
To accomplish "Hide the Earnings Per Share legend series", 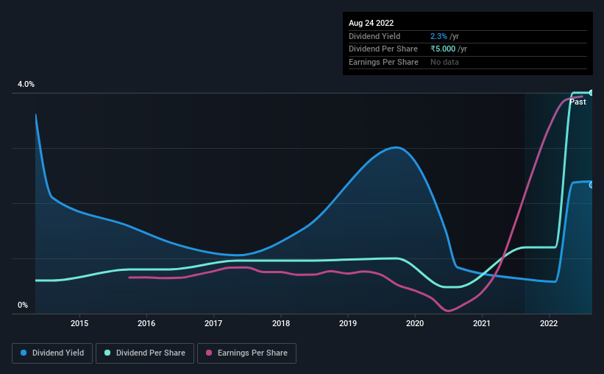I will pos(246,353).
